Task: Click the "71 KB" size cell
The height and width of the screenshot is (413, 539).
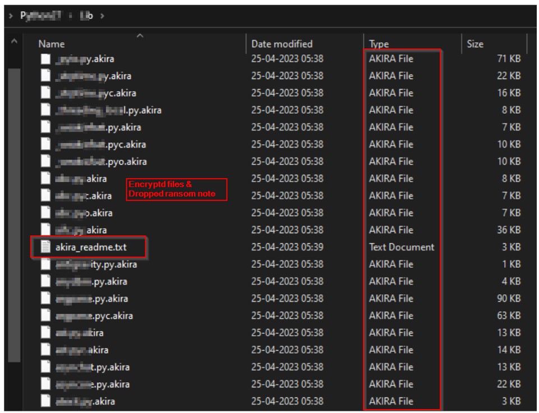Action: coord(509,59)
